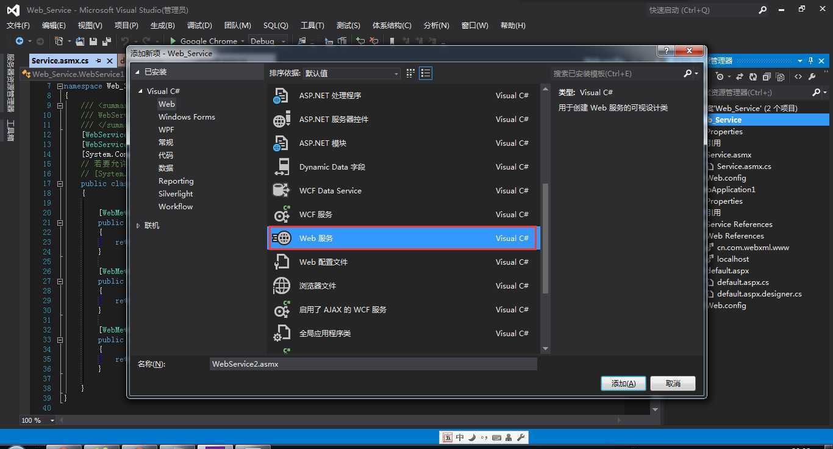Toggle IME soft keyboard icon
Screen dimensions: 833x449
[x=496, y=437]
